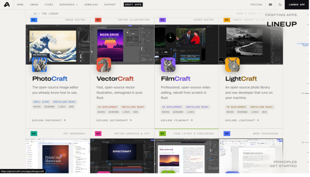Screen dimensions: 310x177
Task: Click red 02 number badge
Action: [98, 20]
